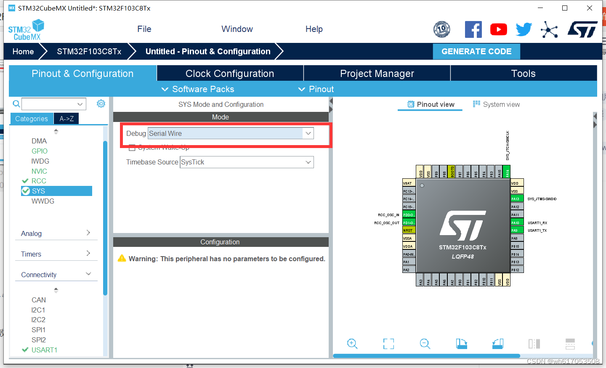Select the Categories tab

click(32, 119)
